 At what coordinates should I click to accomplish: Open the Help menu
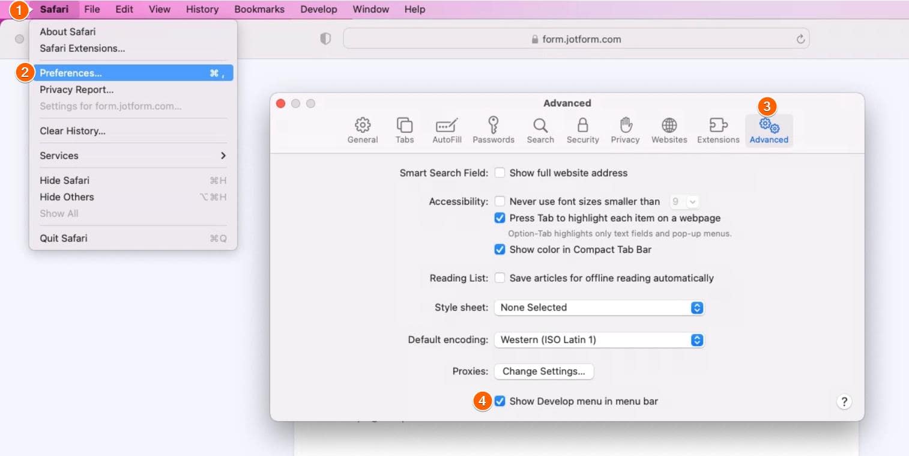415,9
